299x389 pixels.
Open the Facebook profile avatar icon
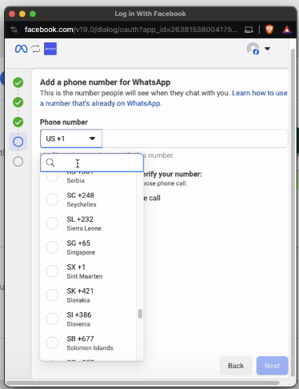click(x=253, y=49)
